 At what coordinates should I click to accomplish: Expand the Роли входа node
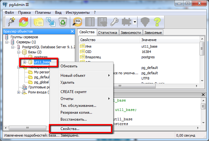point(19,92)
